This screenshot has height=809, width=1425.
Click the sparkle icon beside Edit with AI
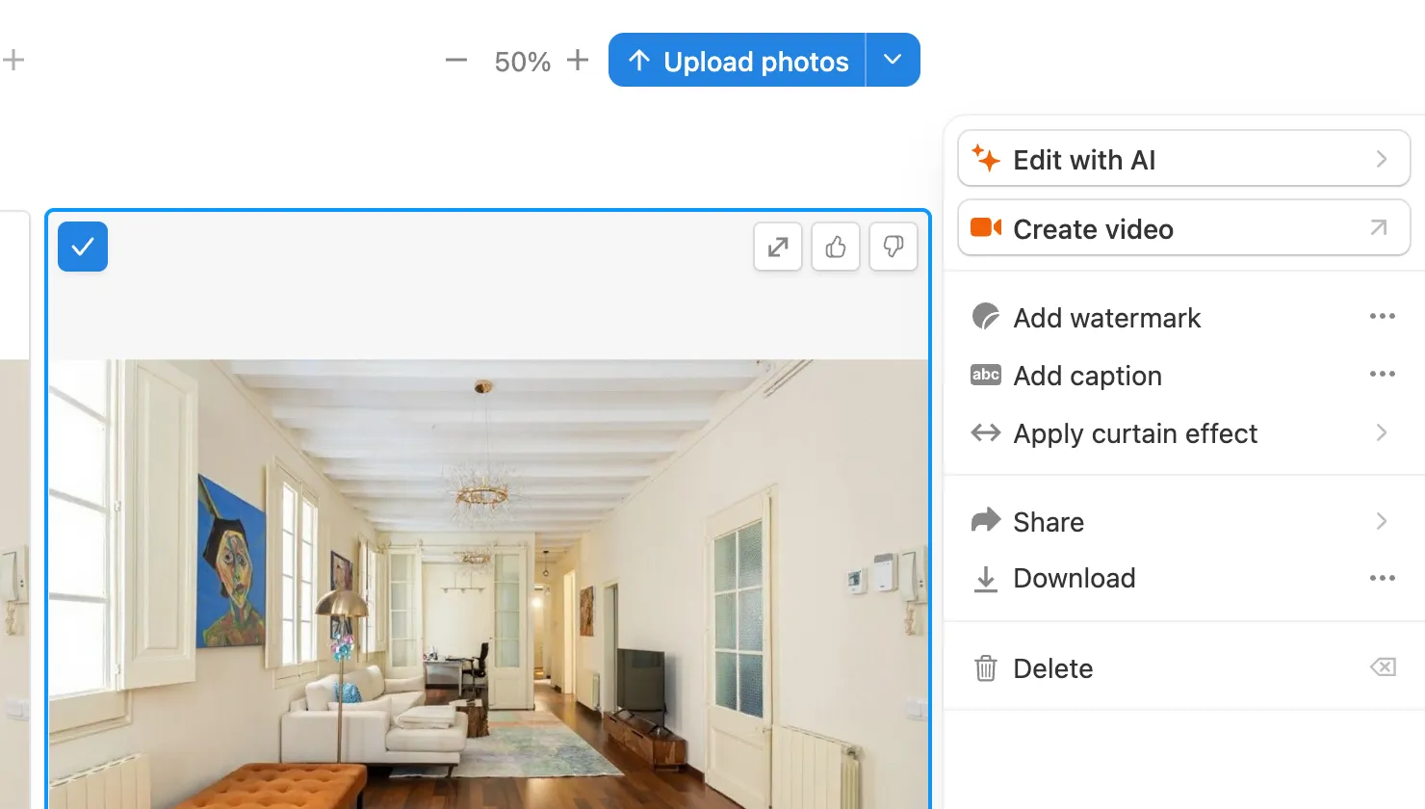[x=986, y=158]
